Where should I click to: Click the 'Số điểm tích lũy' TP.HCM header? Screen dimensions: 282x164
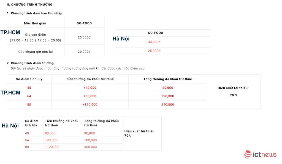pyautogui.click(x=29, y=79)
